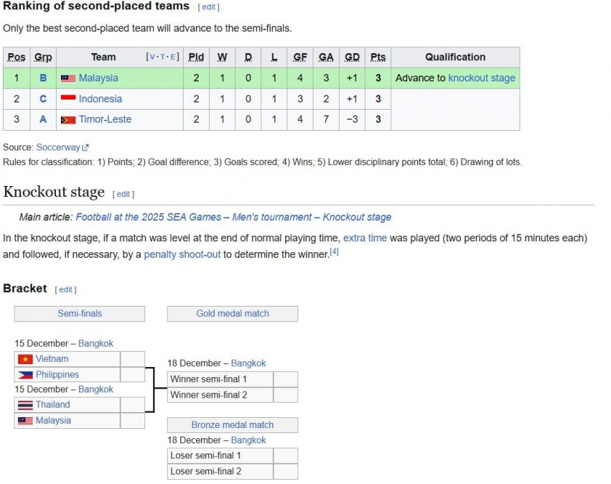Click the external link icon beside Soccerway
The image size is (611, 484).
[x=86, y=148]
